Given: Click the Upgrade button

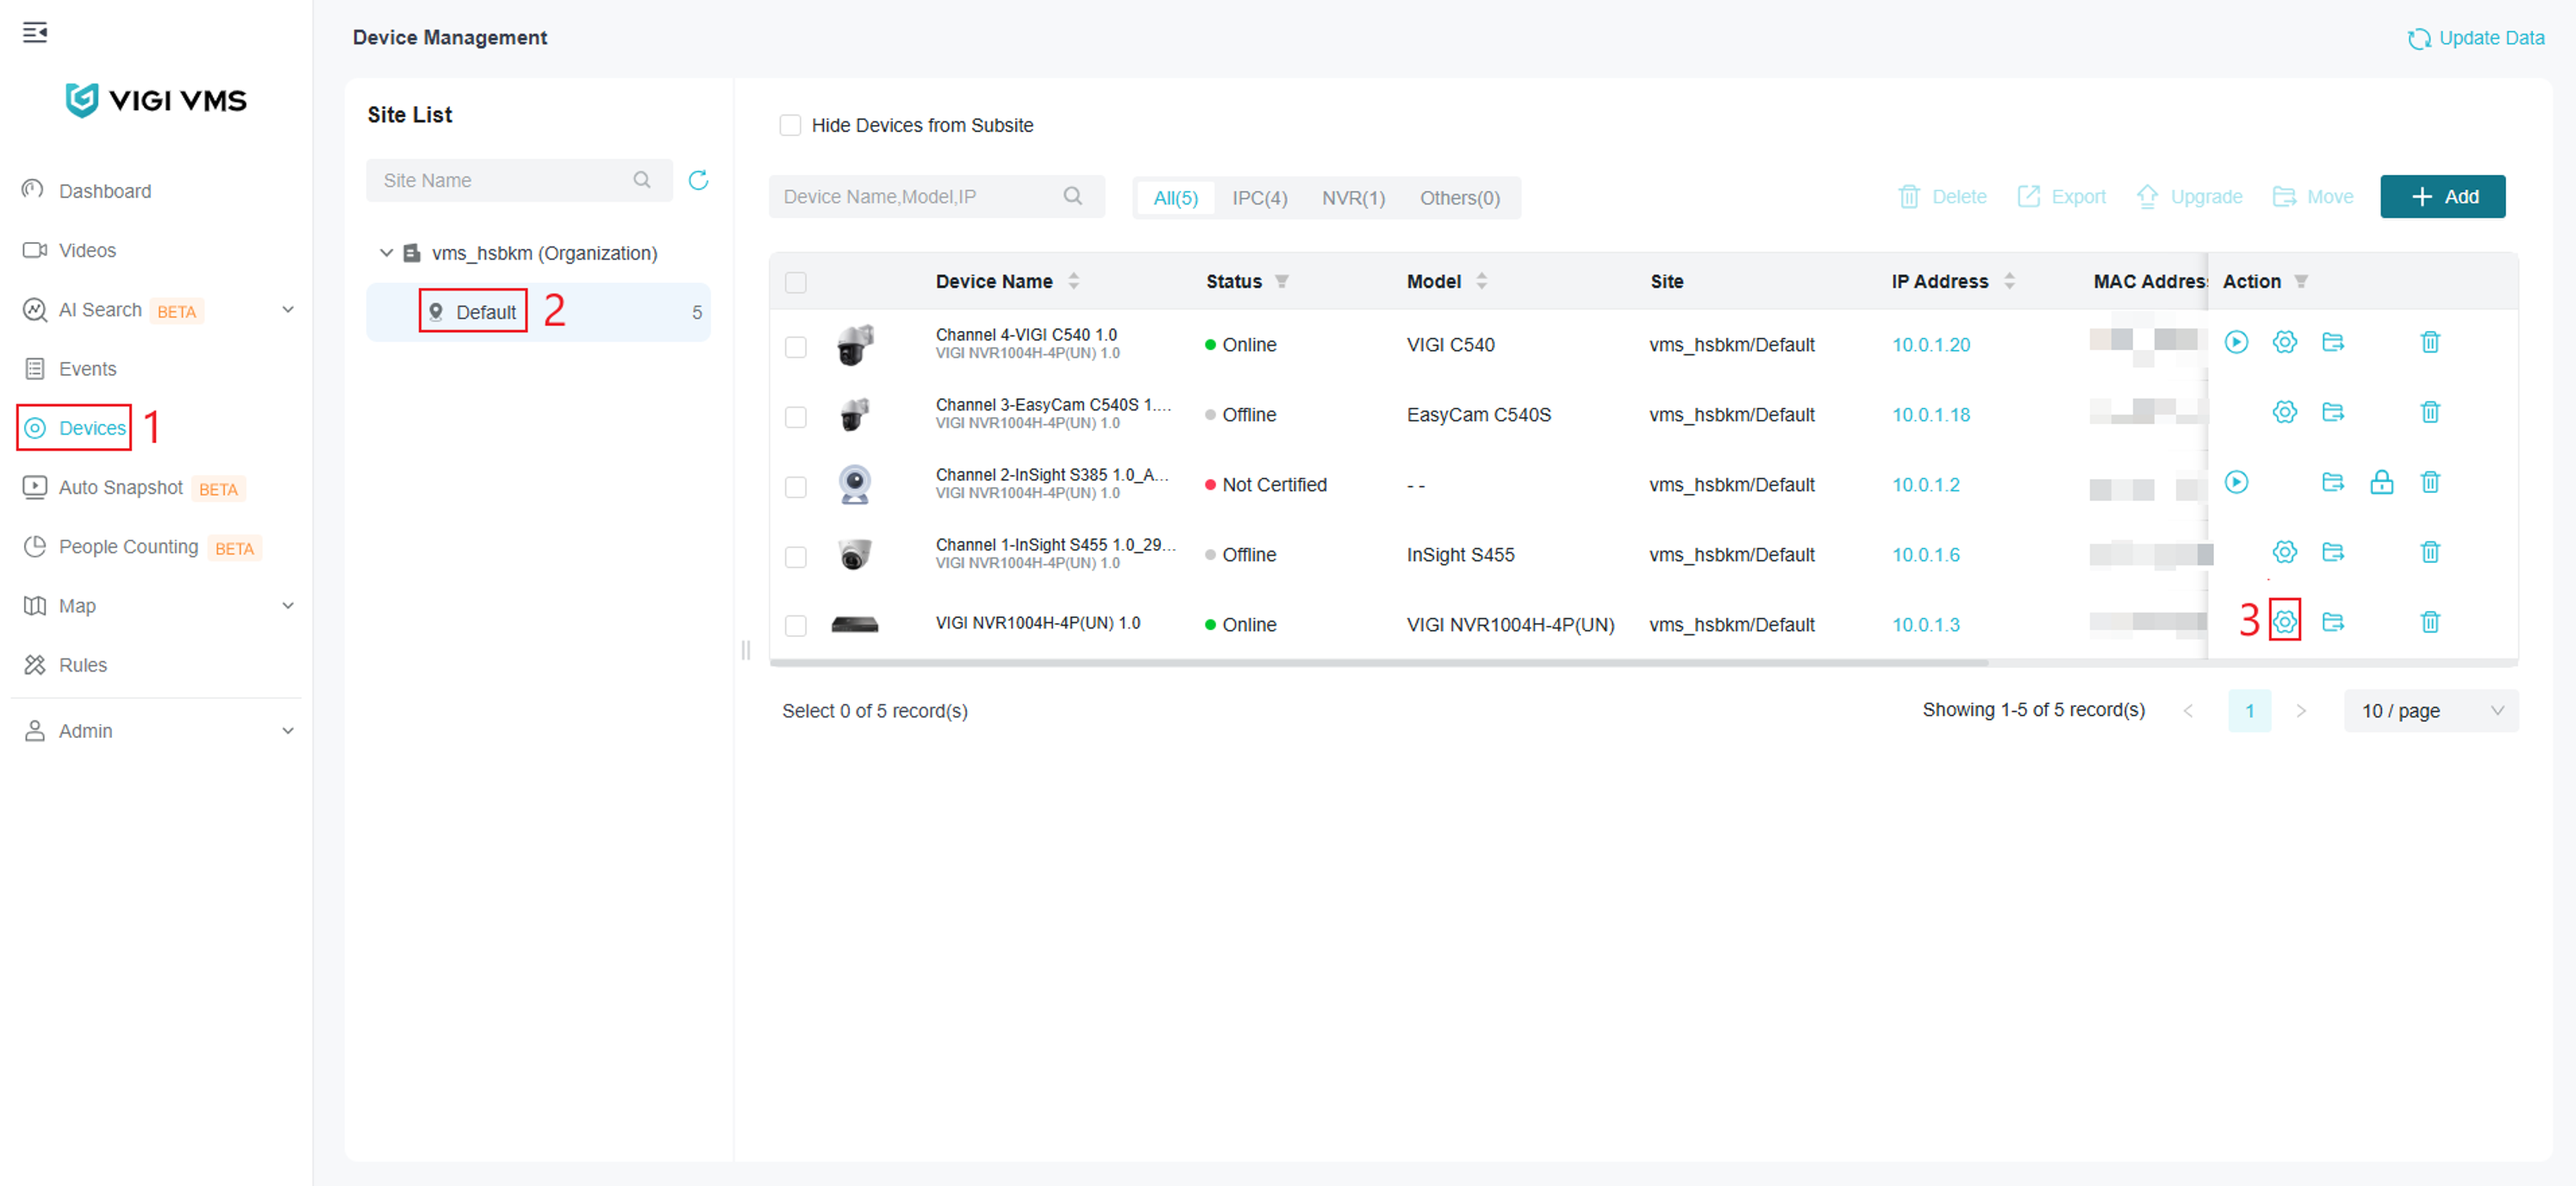Looking at the screenshot, I should tap(2189, 196).
